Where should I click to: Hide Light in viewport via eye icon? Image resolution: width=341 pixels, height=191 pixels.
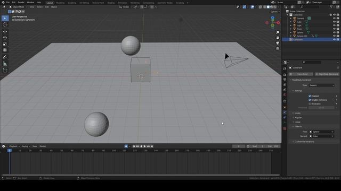coord(334,25)
